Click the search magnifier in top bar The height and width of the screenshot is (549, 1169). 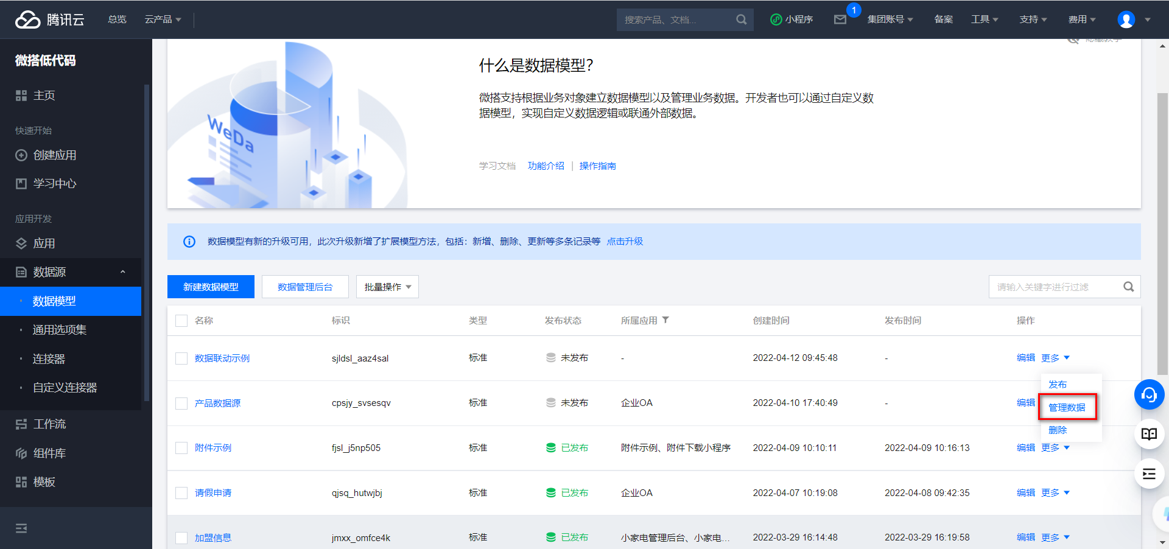(x=741, y=19)
